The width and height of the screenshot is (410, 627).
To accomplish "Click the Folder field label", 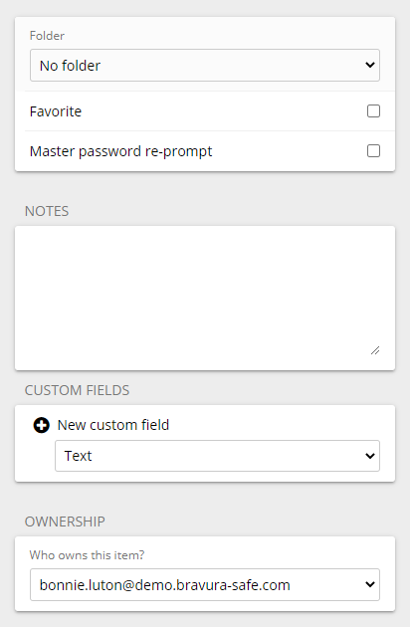I will coord(47,36).
